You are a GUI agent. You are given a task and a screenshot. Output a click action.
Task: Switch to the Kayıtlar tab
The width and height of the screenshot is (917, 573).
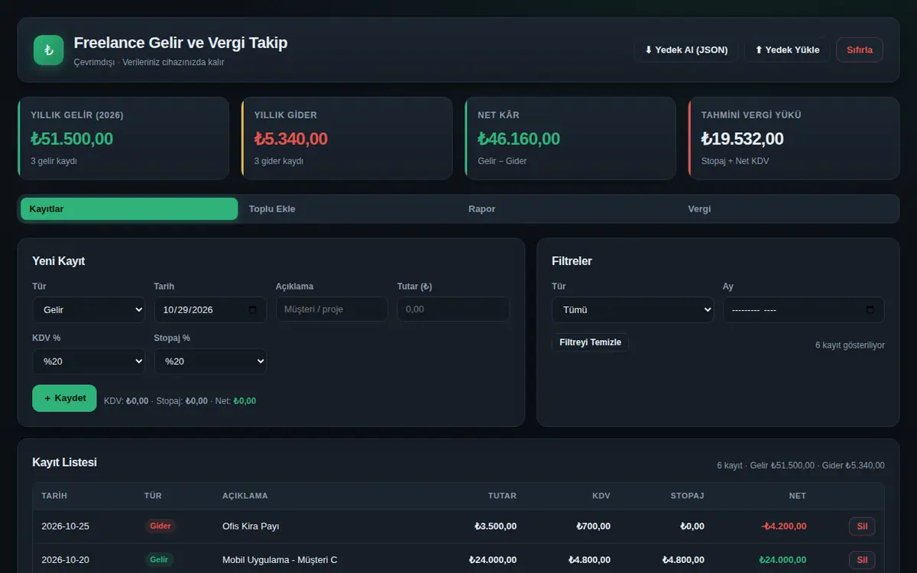(x=129, y=209)
